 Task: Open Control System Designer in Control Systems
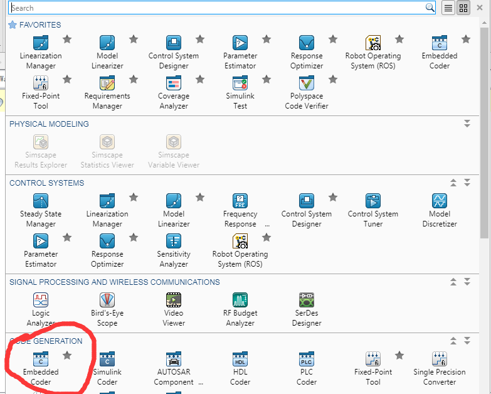point(307,210)
